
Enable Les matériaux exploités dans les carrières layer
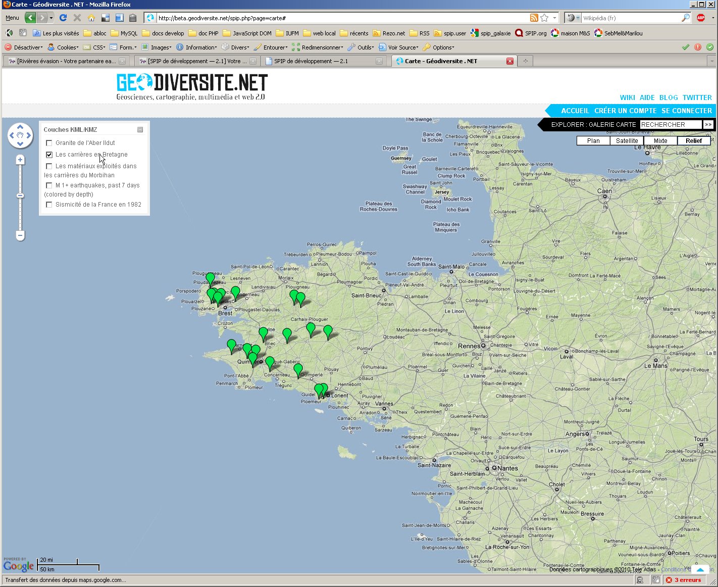click(49, 166)
